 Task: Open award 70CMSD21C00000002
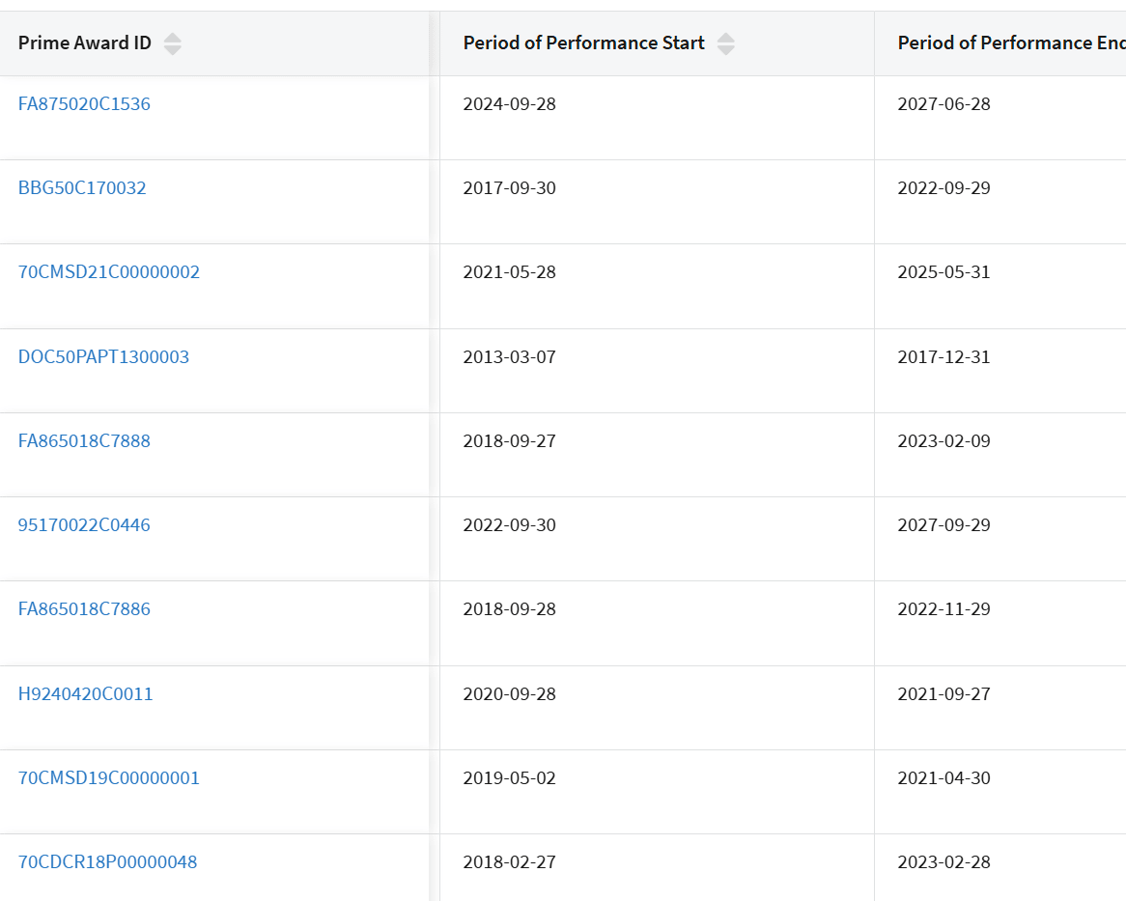point(109,272)
